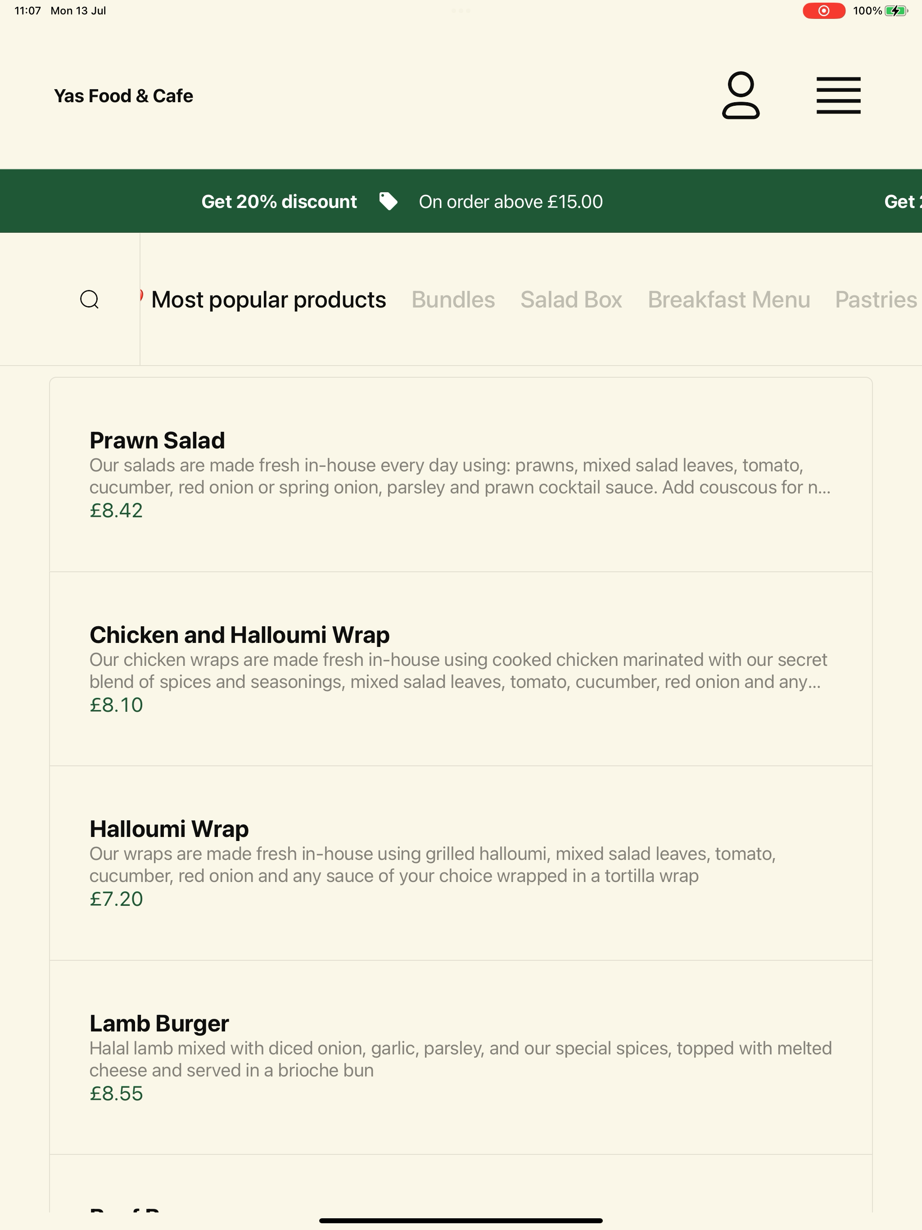Viewport: 922px width, 1230px height.
Task: Tap the Lamb Burger description text
Action: tap(461, 1059)
